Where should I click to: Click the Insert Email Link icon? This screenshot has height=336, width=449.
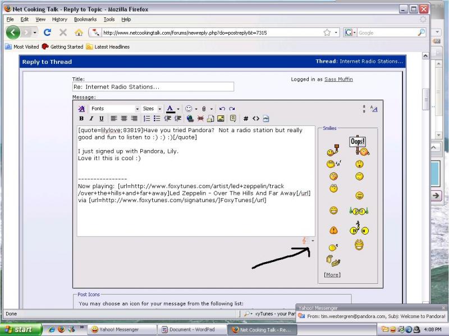pyautogui.click(x=210, y=119)
